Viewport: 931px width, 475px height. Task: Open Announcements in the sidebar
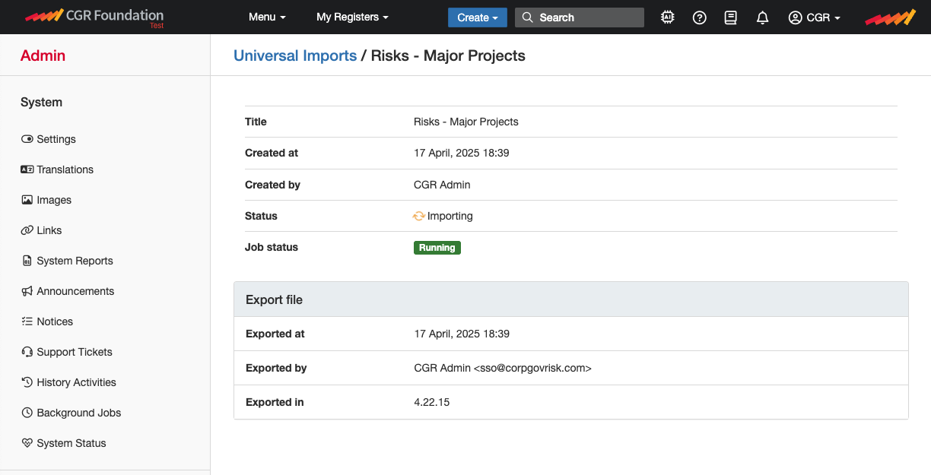point(75,291)
